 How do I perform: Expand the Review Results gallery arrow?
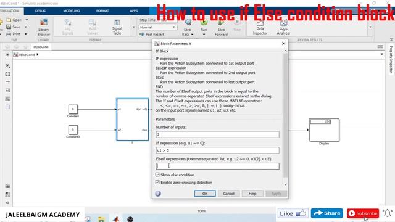pyautogui.click(x=370, y=27)
